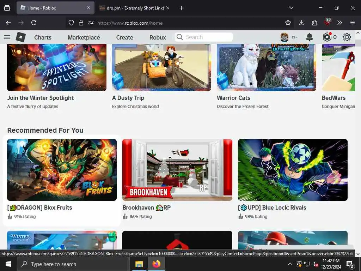Click Firefox taskbar icon
361x271 pixels.
[157, 264]
